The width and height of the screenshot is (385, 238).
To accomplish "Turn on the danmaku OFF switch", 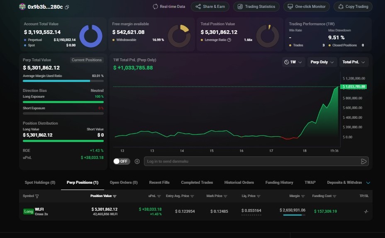I will [x=122, y=161].
